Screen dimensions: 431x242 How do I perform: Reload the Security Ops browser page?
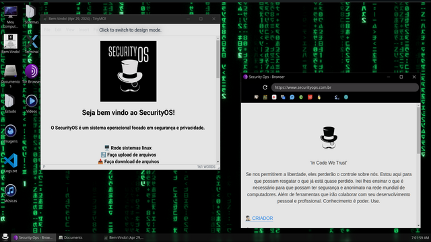265,87
